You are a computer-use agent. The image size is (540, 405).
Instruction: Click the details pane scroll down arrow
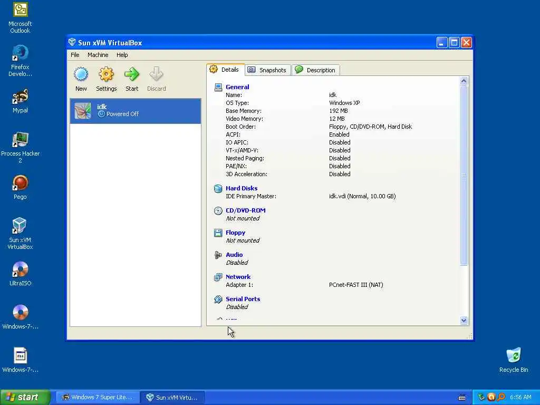point(464,320)
